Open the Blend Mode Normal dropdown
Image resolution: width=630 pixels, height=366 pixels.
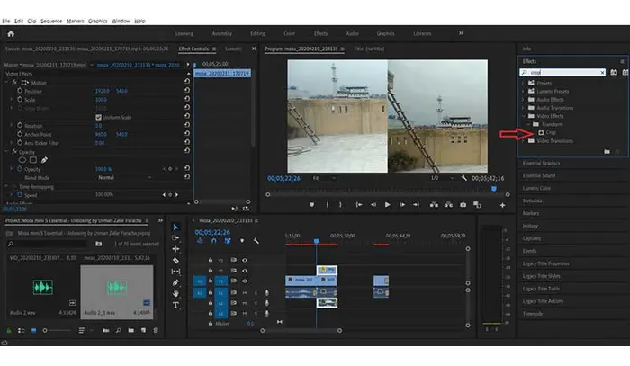click(124, 177)
